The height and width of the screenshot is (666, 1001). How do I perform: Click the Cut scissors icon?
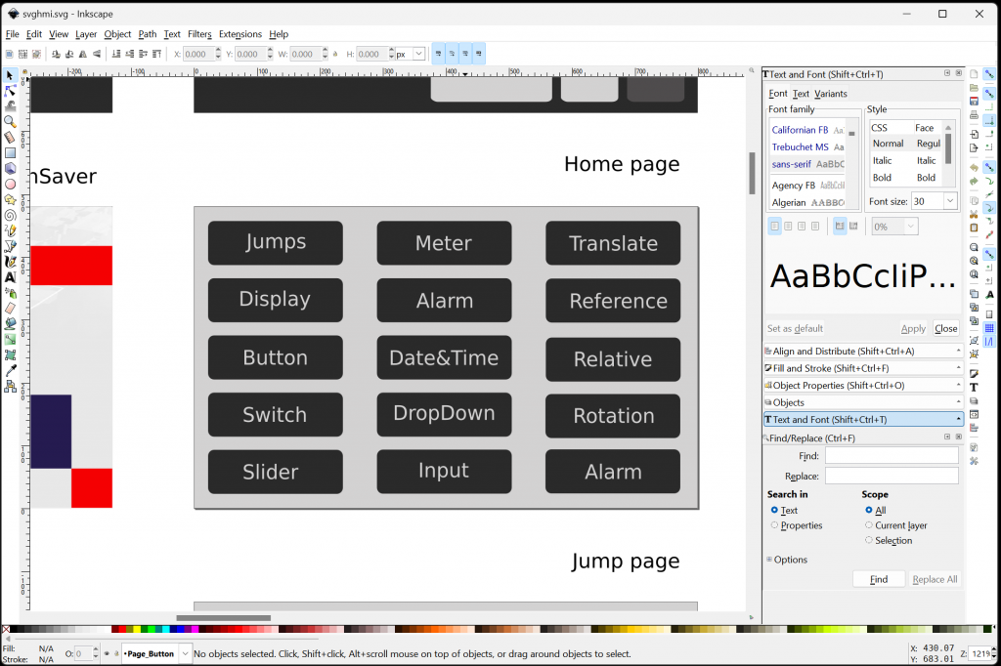(974, 214)
